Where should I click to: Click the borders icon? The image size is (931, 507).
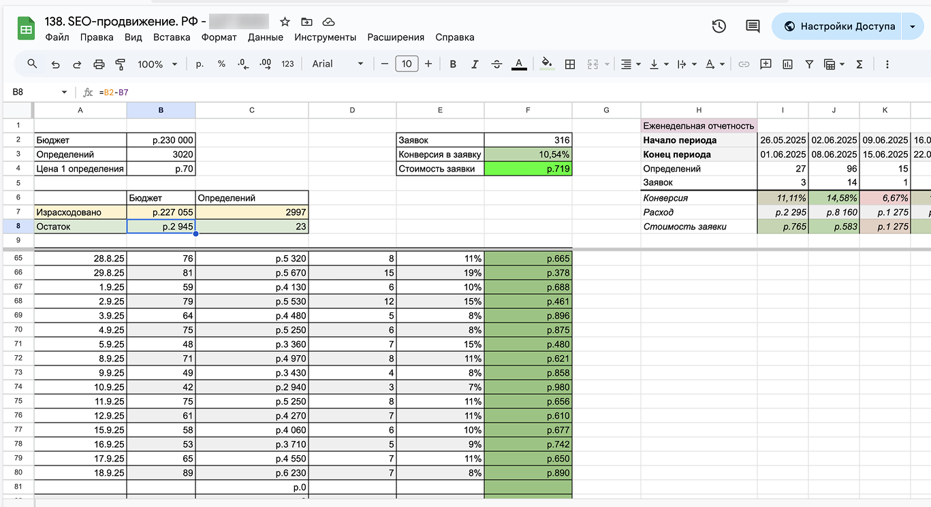click(x=570, y=64)
